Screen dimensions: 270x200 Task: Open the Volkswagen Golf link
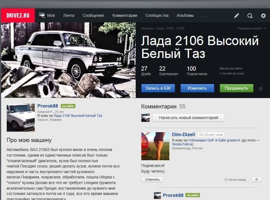201,140
